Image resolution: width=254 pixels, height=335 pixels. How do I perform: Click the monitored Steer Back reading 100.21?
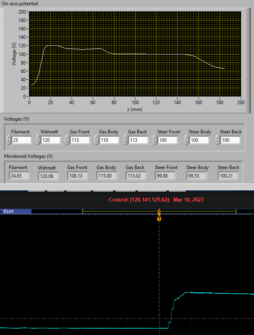(x=228, y=176)
